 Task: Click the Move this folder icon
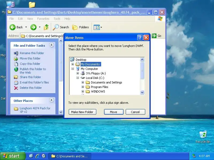pos(16,58)
